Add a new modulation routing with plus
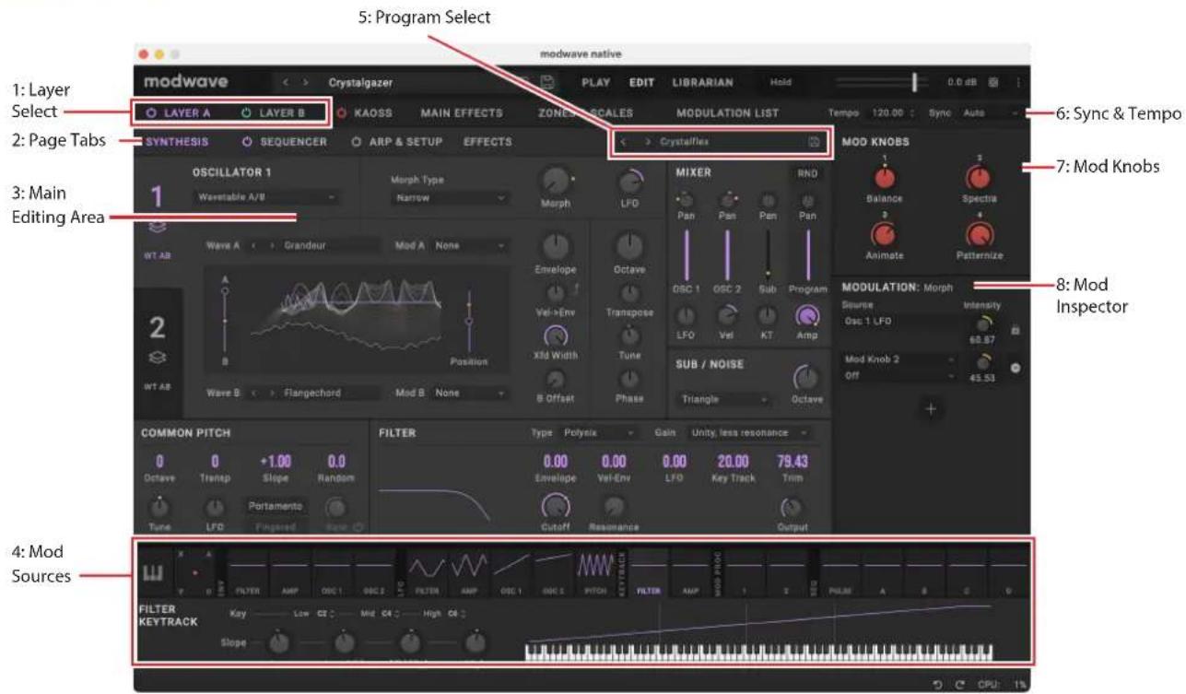This screenshot has width=1186, height=694. coord(930,410)
